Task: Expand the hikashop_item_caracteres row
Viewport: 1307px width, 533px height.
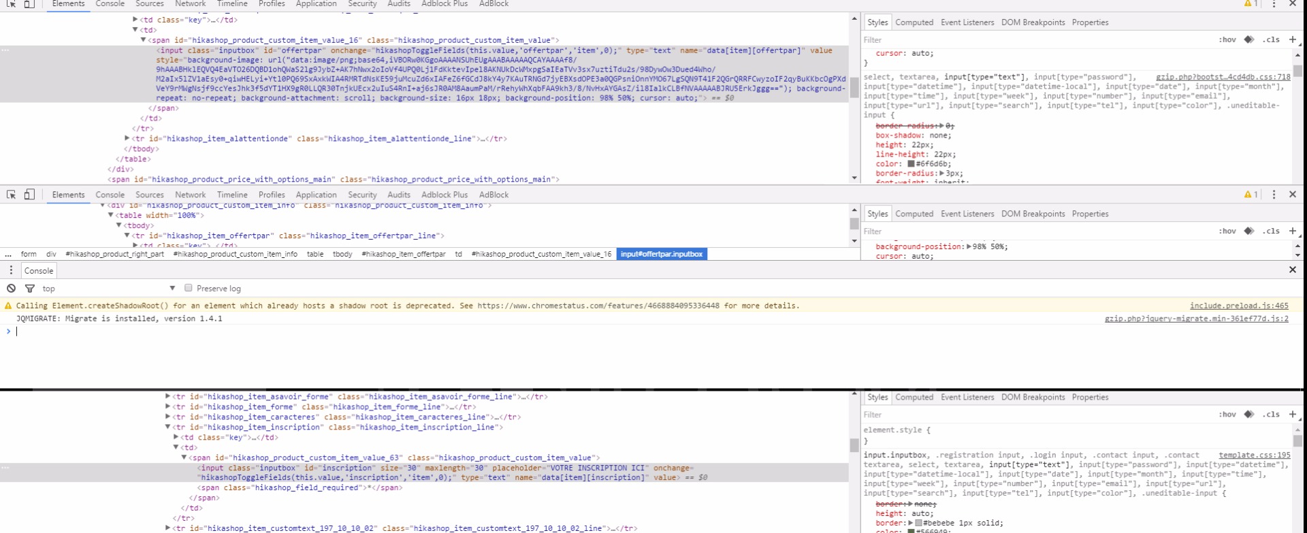Action: (168, 417)
